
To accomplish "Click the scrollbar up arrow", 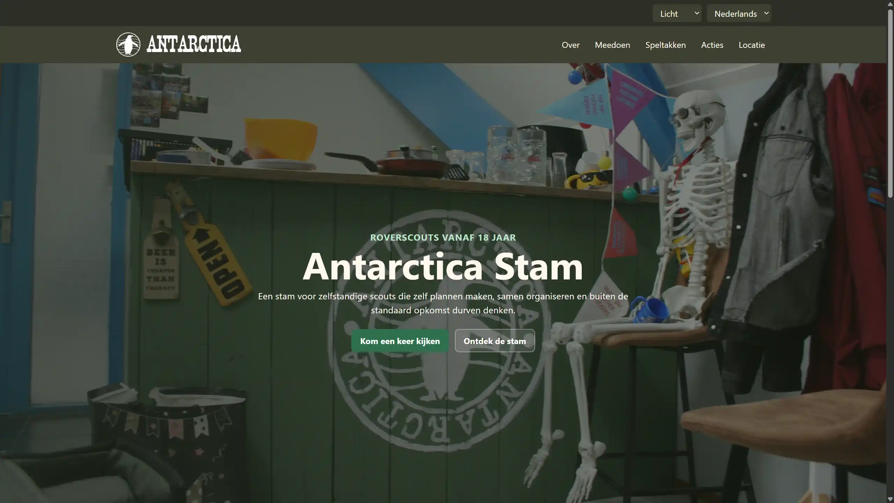I will click(x=890, y=3).
